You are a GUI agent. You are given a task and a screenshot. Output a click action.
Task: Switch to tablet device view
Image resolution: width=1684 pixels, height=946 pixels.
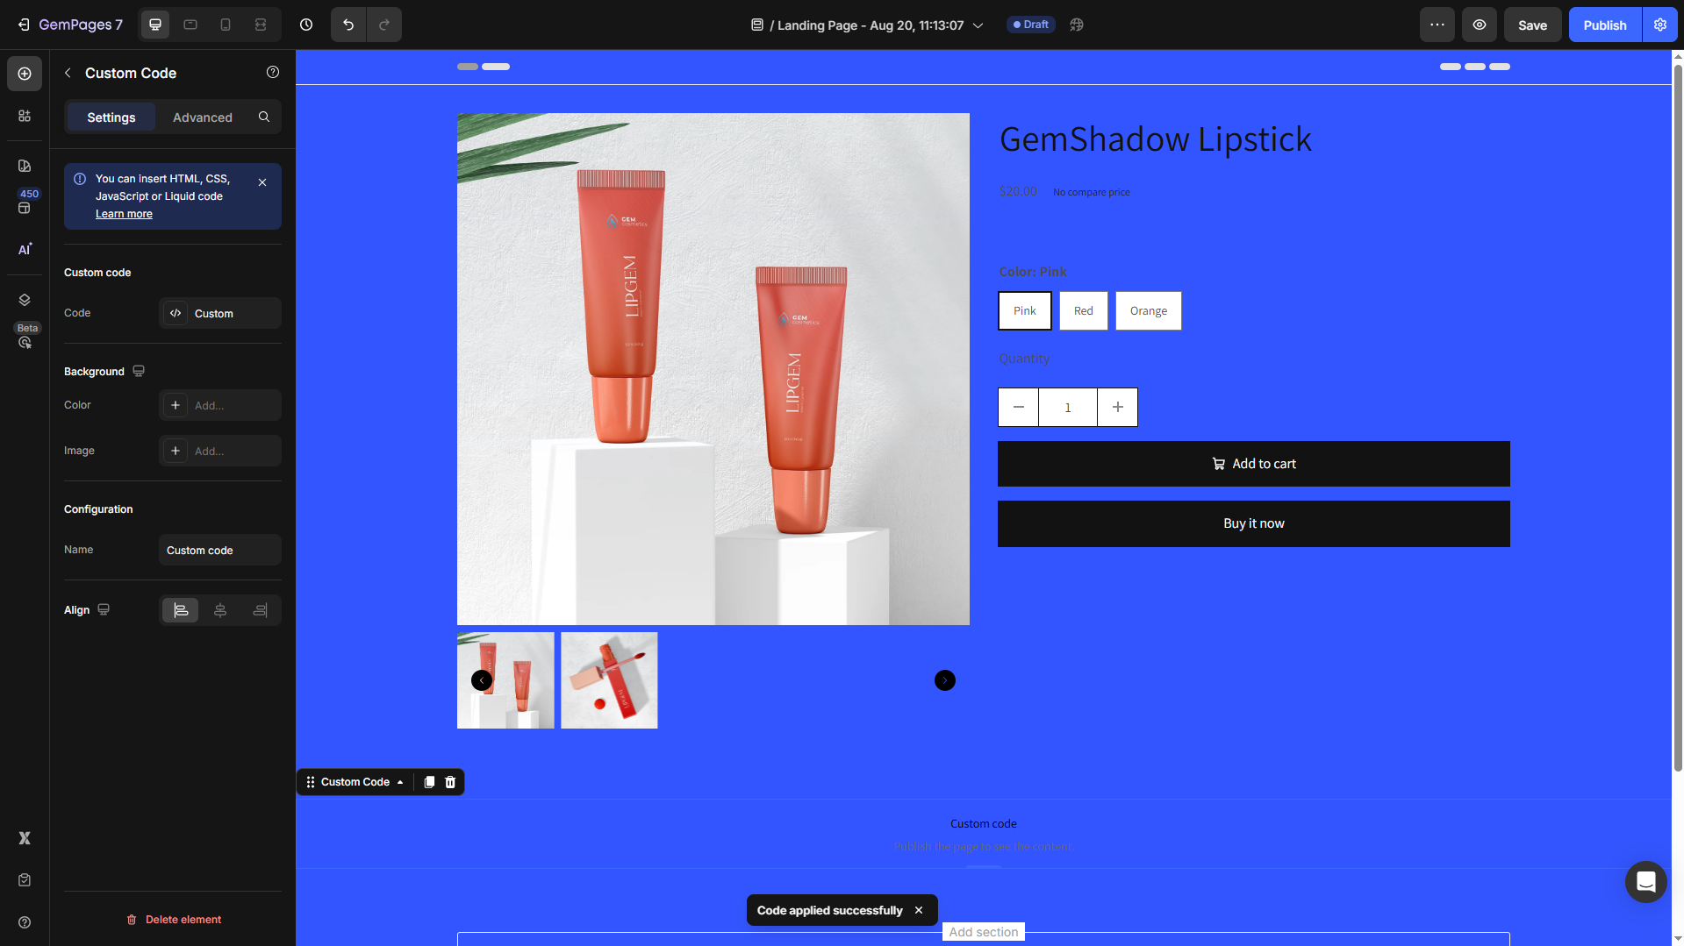tap(190, 25)
